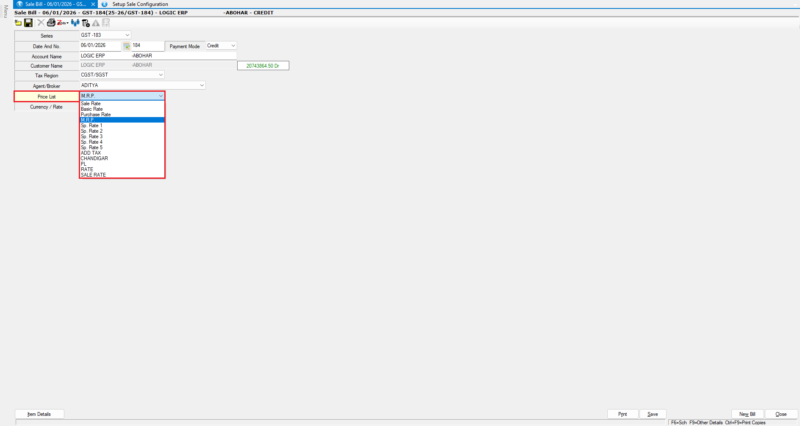This screenshot has height=426, width=800.
Task: Switch to Setup Sale Configuration tab
Action: coord(140,4)
